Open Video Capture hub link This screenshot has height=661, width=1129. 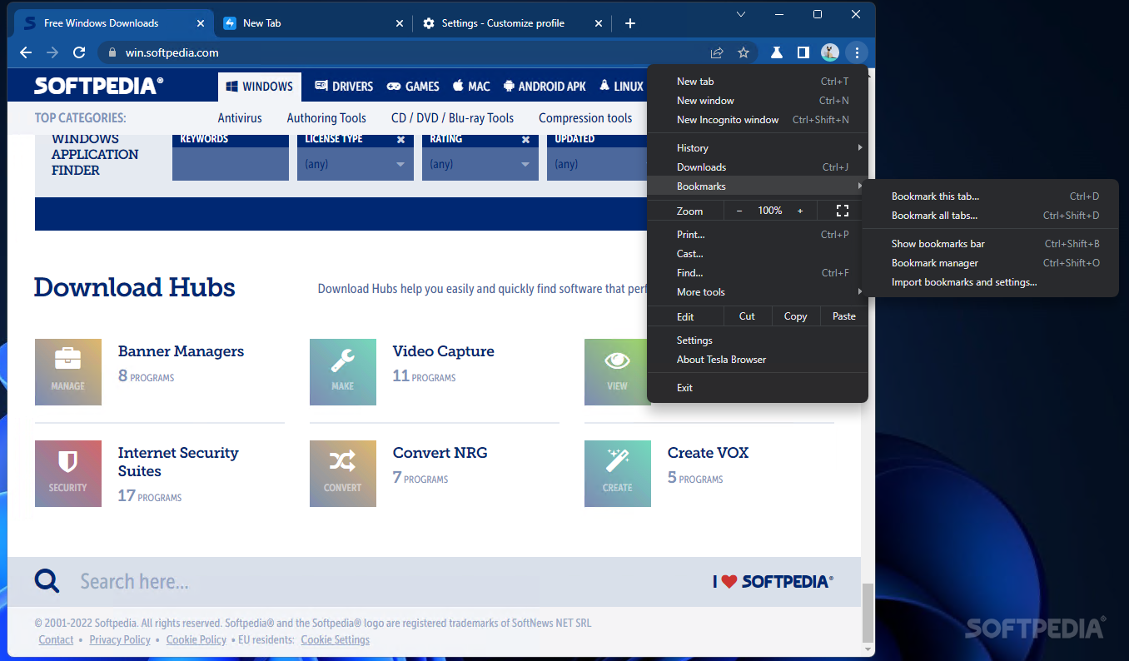[x=444, y=351]
